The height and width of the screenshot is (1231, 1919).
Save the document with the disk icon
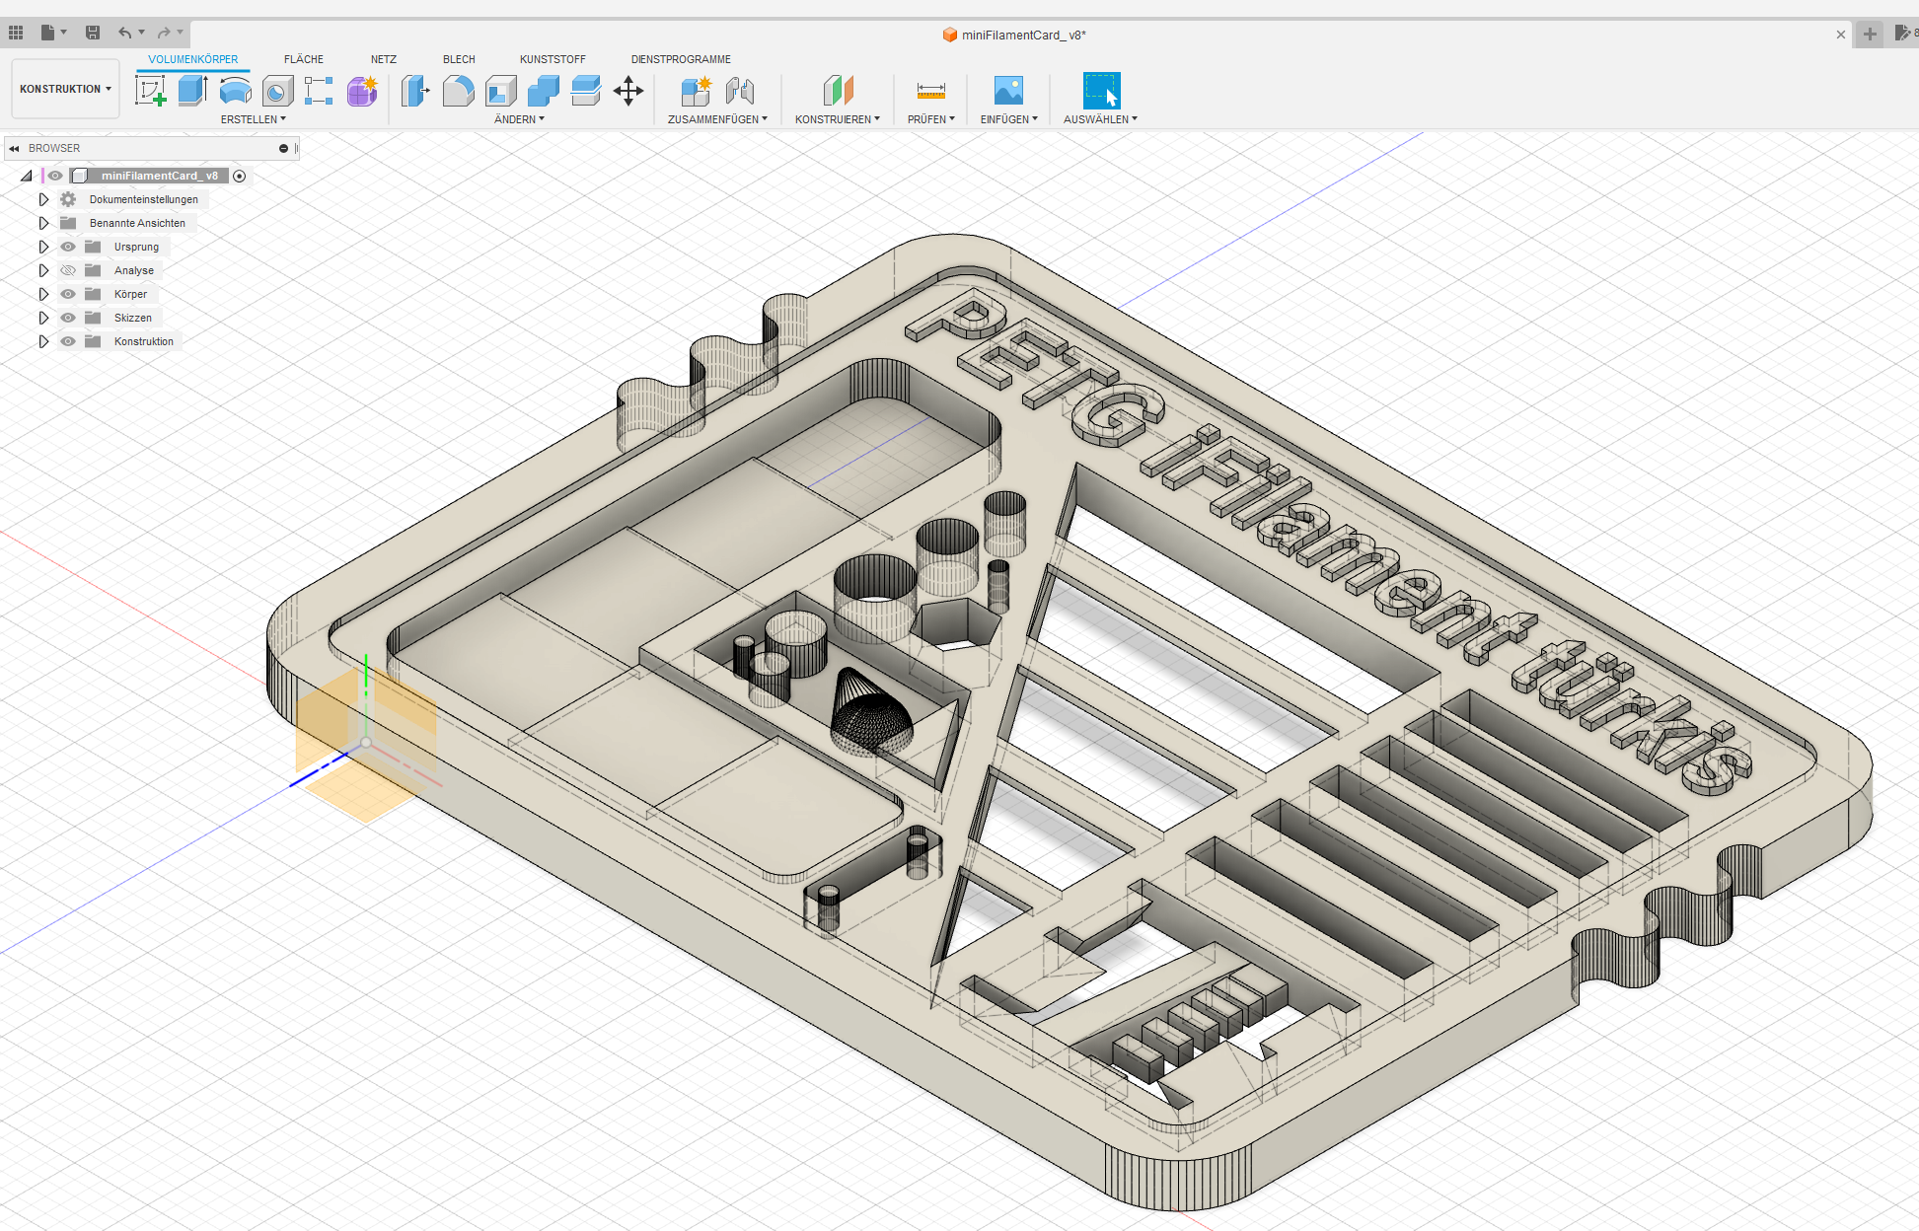[93, 33]
